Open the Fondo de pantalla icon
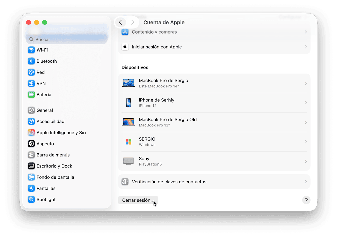337x237 pixels. [x=31, y=177]
